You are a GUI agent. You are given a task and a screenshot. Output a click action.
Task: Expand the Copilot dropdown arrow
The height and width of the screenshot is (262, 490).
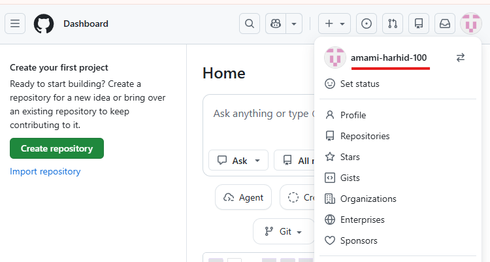[x=294, y=24]
